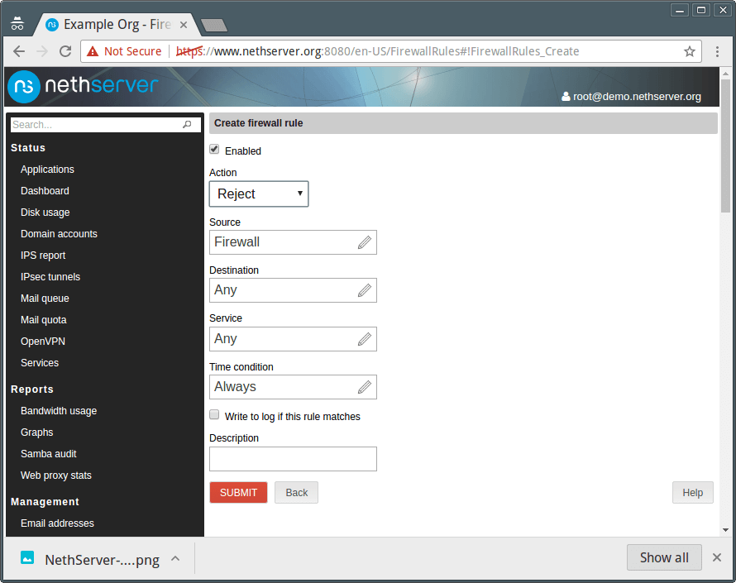
Task: Click the Source field showing Firewall
Action: (293, 242)
